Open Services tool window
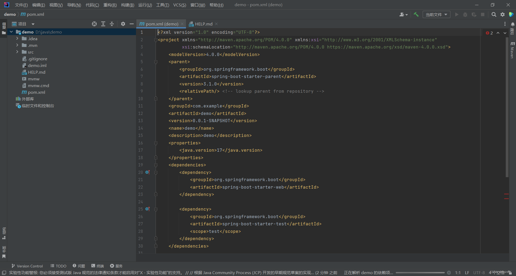 tap(116, 266)
